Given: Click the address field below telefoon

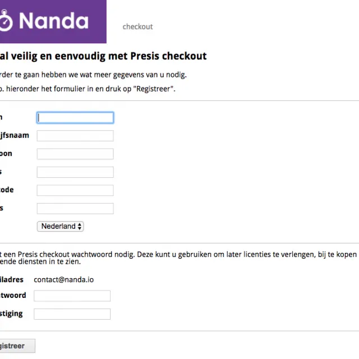Looking at the screenshot, I should click(x=75, y=172).
